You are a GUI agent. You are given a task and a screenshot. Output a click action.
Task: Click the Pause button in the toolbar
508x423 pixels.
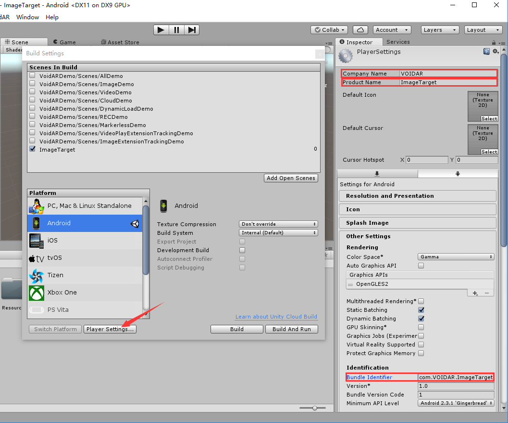pyautogui.click(x=176, y=30)
